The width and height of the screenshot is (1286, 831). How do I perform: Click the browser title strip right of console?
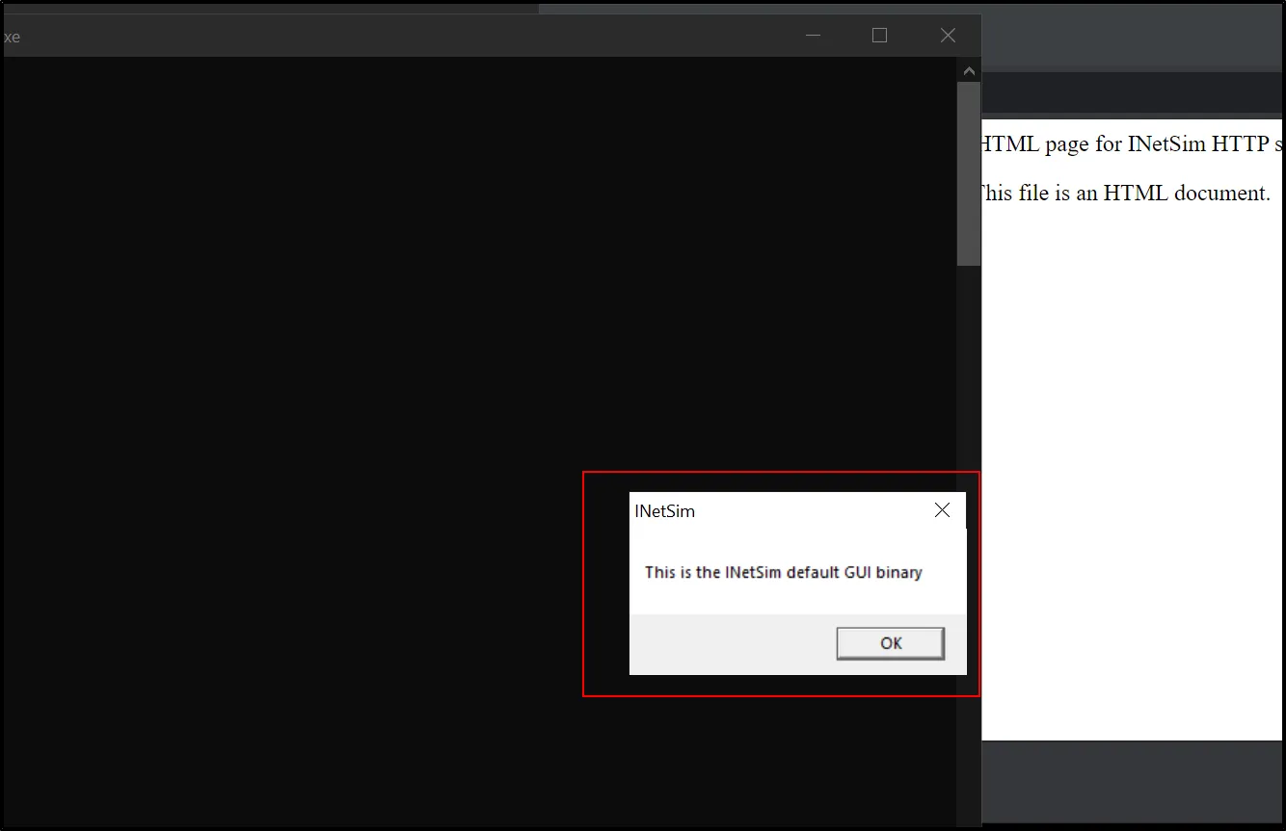click(1133, 39)
